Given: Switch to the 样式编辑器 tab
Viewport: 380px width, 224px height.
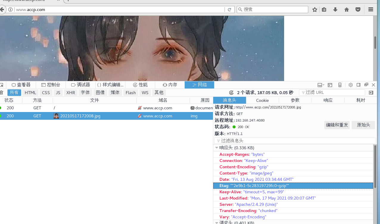Looking at the screenshot, I should (x=110, y=85).
